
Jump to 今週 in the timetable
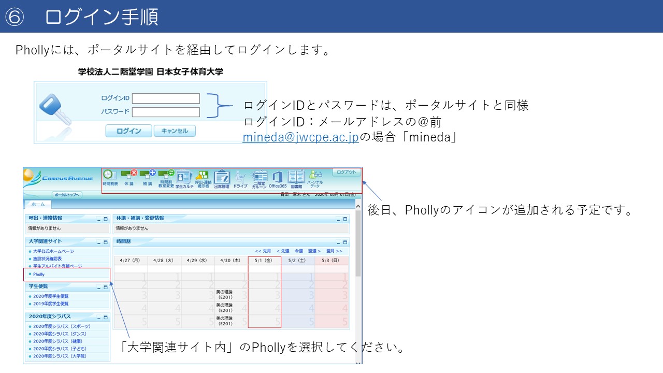pos(299,251)
